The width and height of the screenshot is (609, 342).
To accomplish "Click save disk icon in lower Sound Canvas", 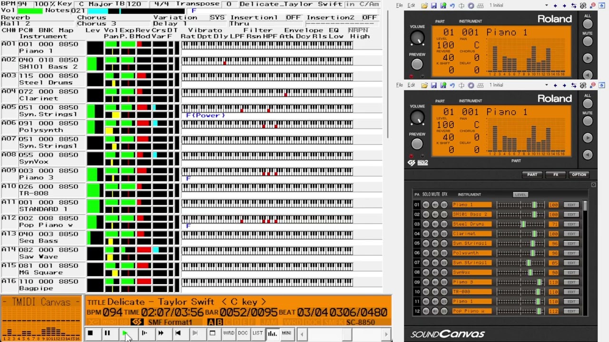I will pyautogui.click(x=433, y=85).
